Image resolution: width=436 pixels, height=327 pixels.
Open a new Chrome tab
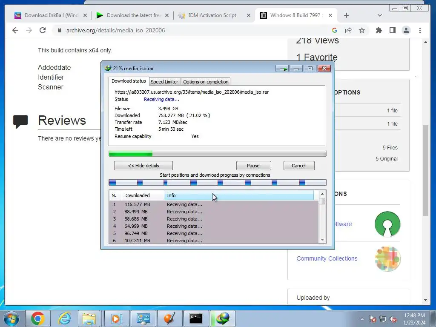347,15
